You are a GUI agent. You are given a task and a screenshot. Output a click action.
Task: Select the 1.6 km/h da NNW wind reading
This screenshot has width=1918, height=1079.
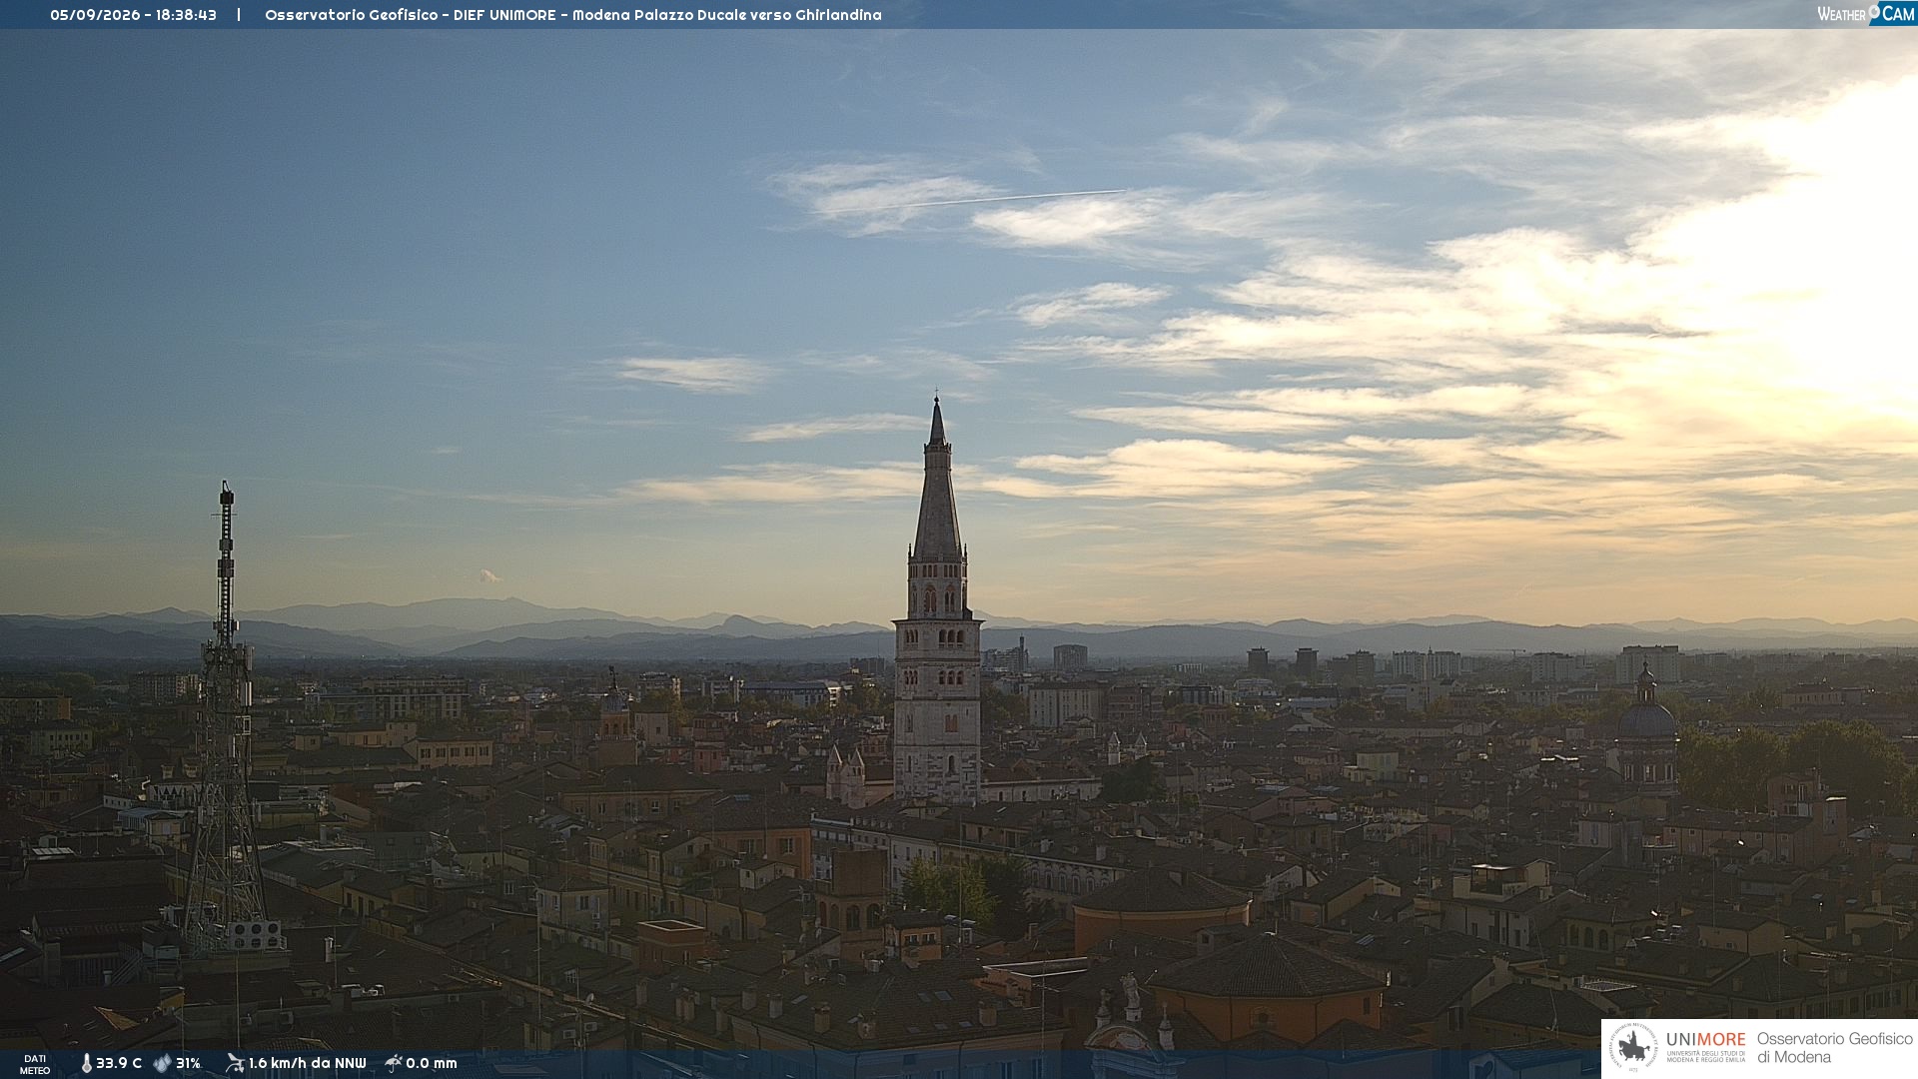pyautogui.click(x=308, y=1063)
